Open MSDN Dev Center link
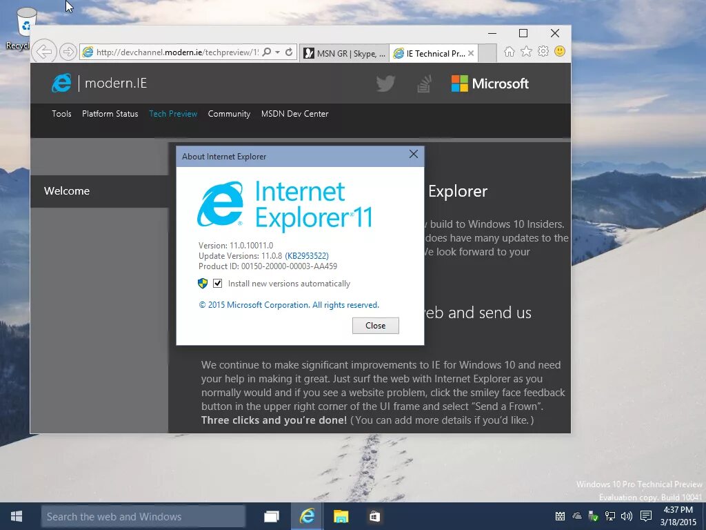The image size is (706, 530). click(x=295, y=114)
